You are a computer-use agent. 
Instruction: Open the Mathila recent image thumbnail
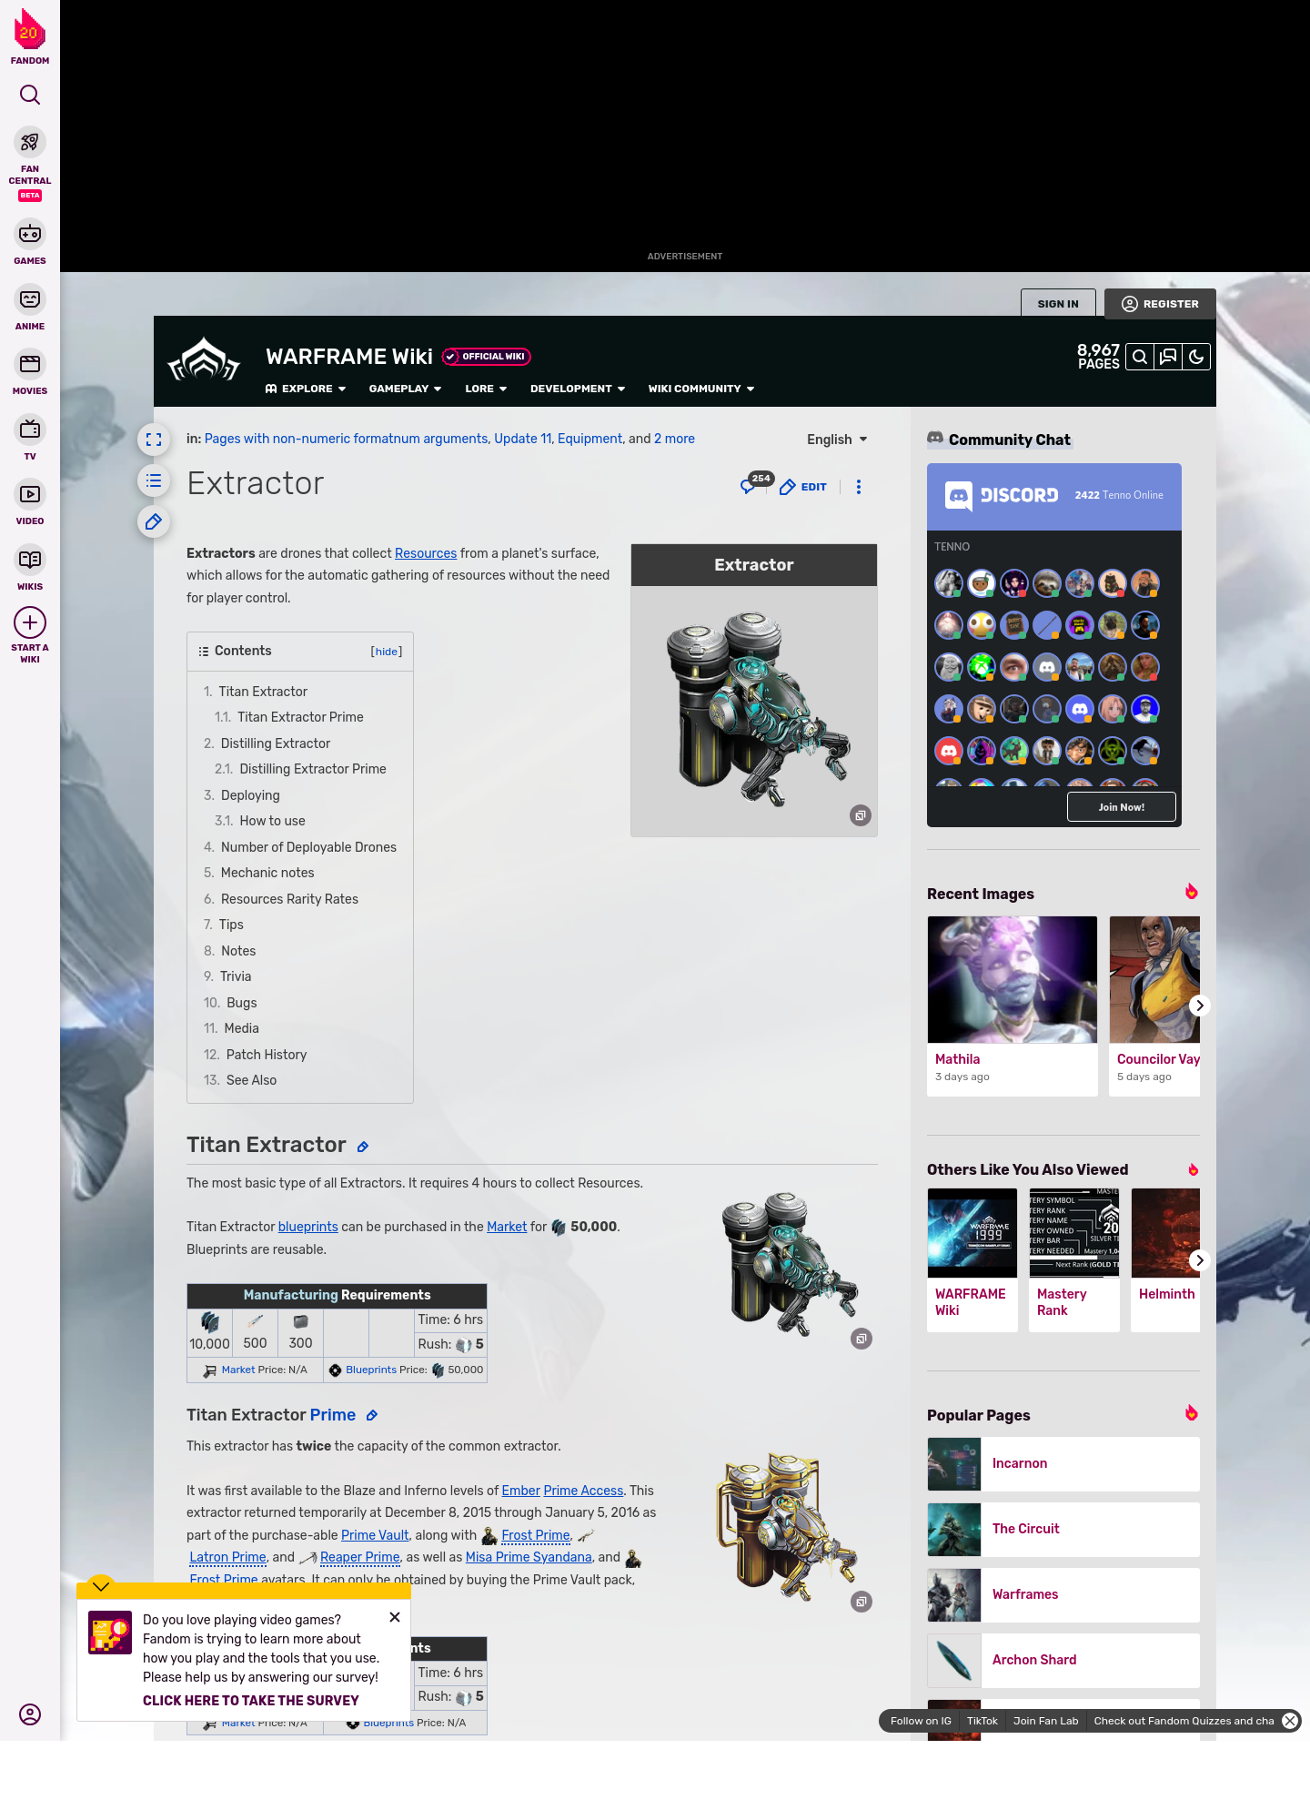point(1013,979)
